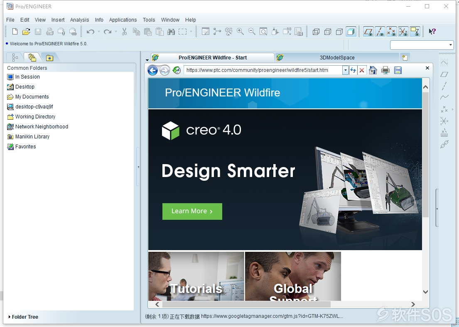459x327 pixels.
Task: Click the Reorient view icon
Action: pyautogui.click(x=275, y=31)
